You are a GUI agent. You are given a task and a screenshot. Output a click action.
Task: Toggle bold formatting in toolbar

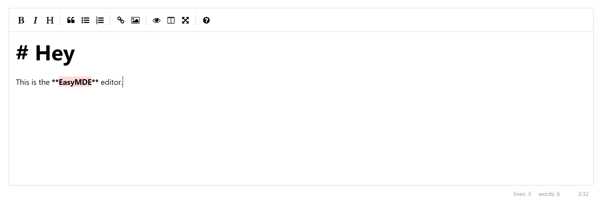click(x=21, y=20)
